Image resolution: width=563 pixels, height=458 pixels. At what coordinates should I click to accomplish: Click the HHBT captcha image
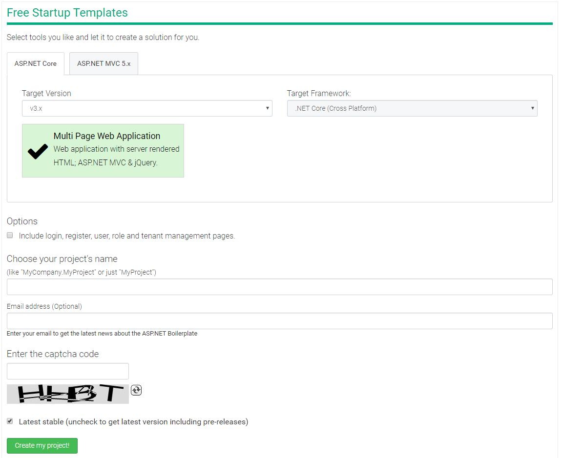[x=68, y=394]
